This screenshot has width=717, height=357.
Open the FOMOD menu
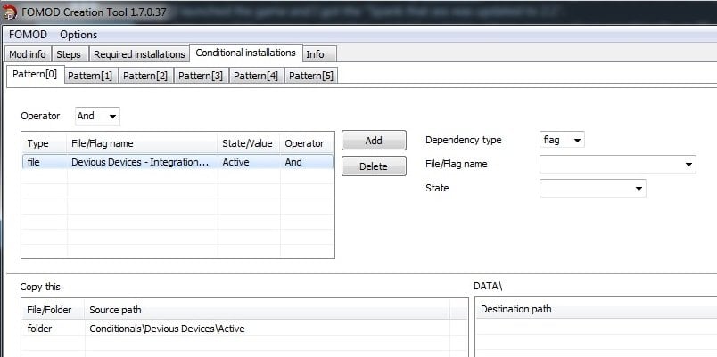coord(28,35)
